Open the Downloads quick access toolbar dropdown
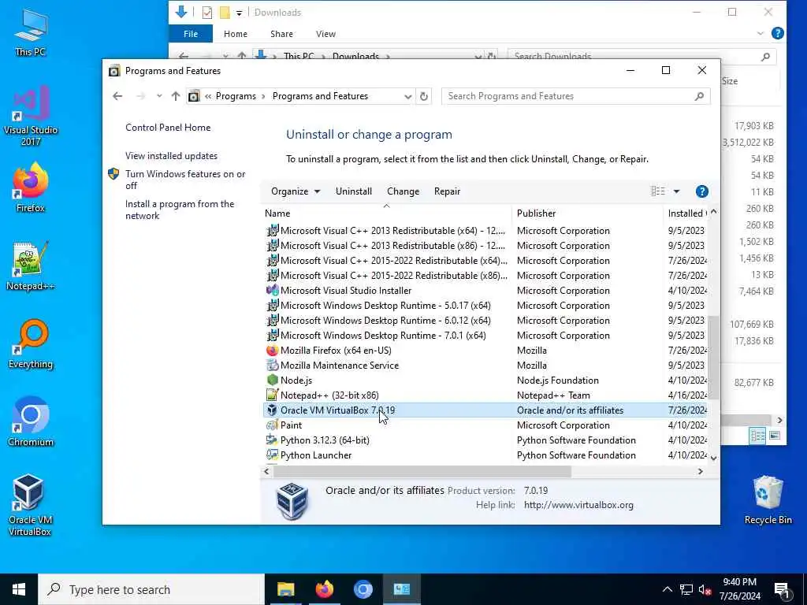Image resolution: width=807 pixels, height=605 pixels. click(239, 13)
